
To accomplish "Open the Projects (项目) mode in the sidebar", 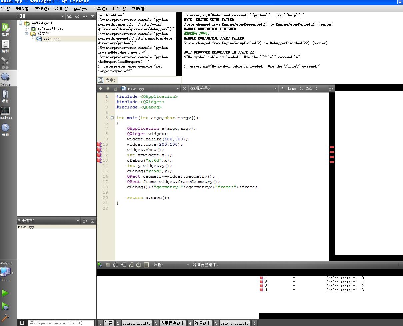I will (5, 96).
